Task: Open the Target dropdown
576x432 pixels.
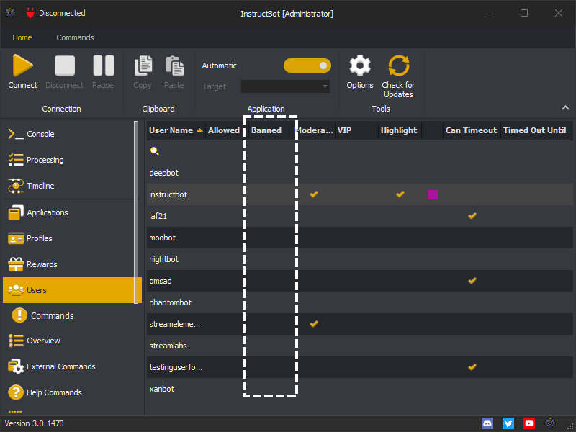Action: point(285,86)
